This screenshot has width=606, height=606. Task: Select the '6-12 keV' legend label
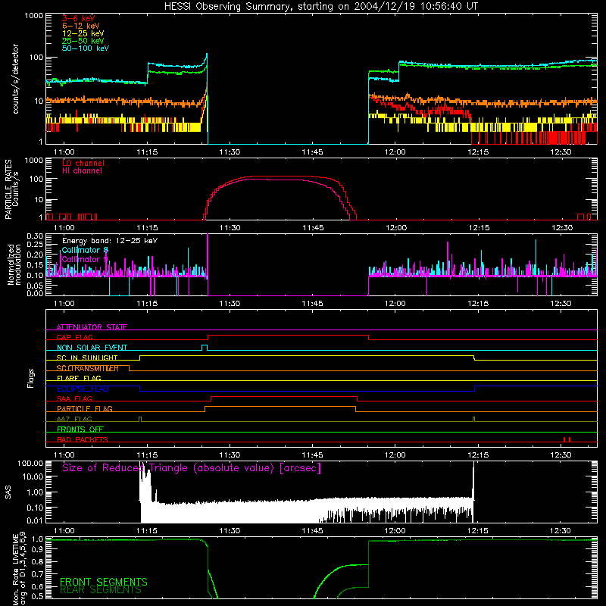click(80, 26)
